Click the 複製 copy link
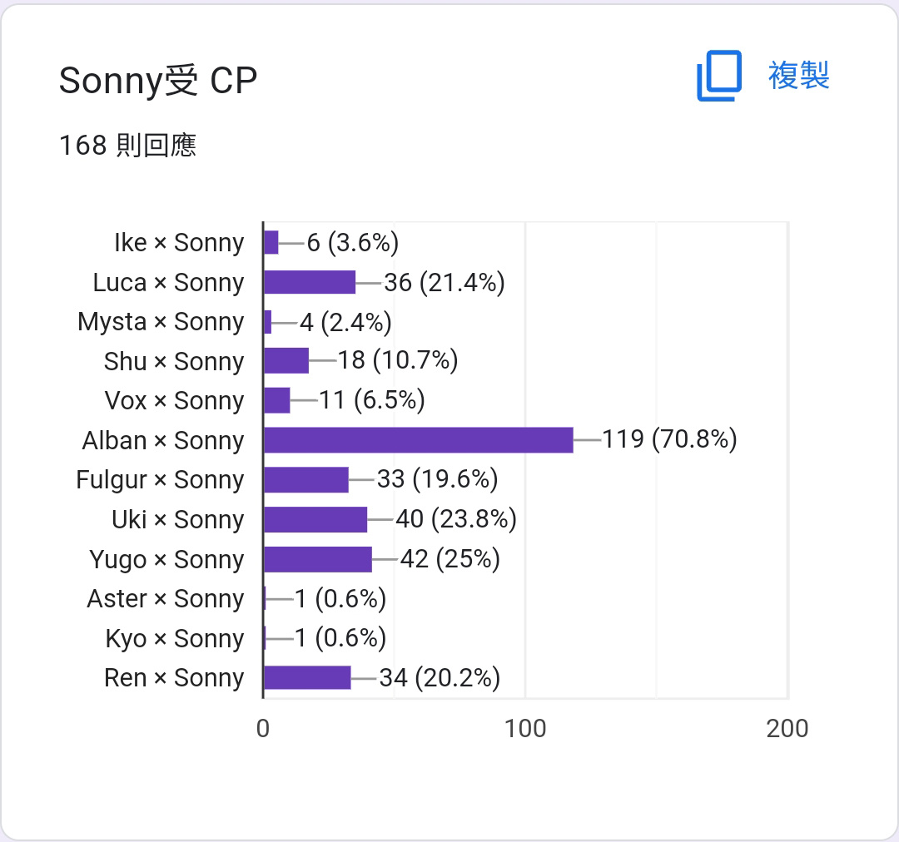 [798, 76]
